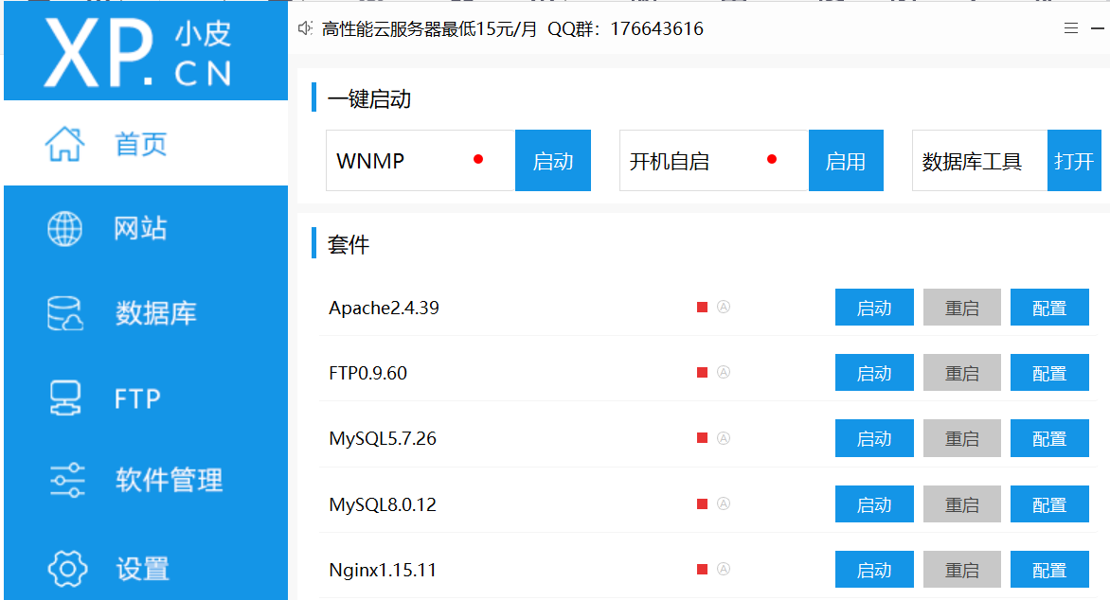This screenshot has width=1110, height=600.
Task: Start MySQL8.0.12 with 启动
Action: tap(874, 503)
